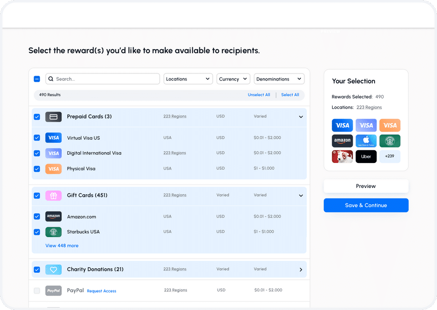Open the Currency dropdown filter
This screenshot has height=310, width=437.
[233, 79]
